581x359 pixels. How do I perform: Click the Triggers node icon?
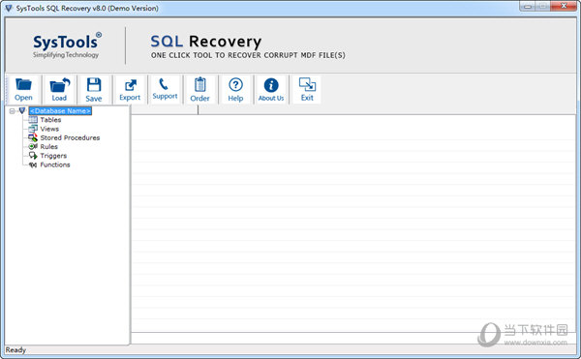[x=33, y=156]
